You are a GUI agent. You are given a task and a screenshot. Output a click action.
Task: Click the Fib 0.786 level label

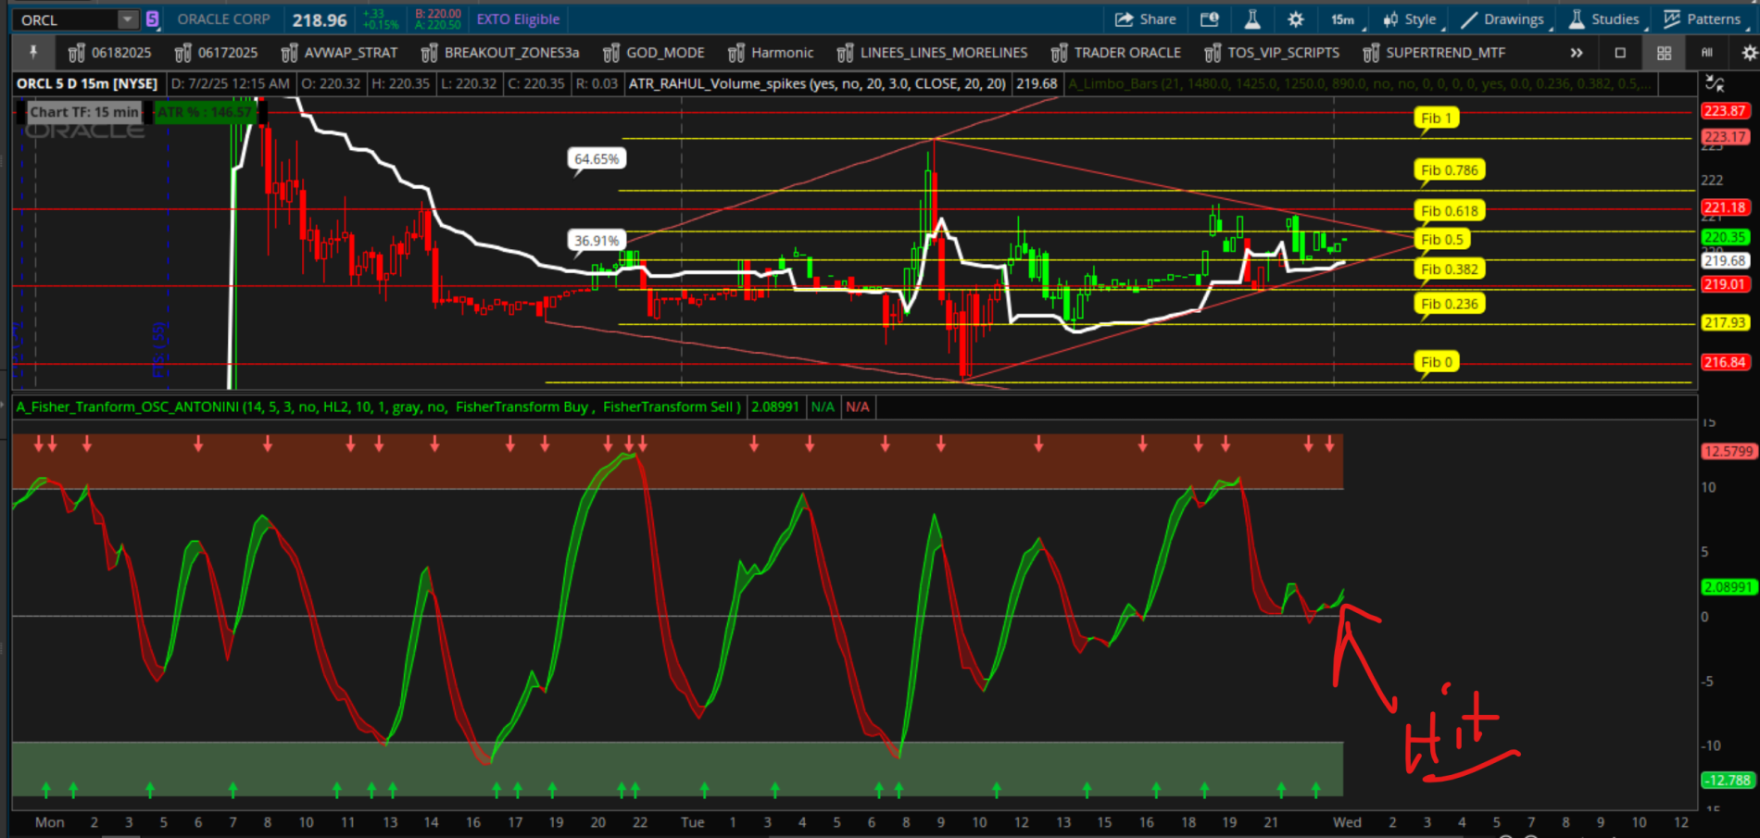click(x=1450, y=169)
